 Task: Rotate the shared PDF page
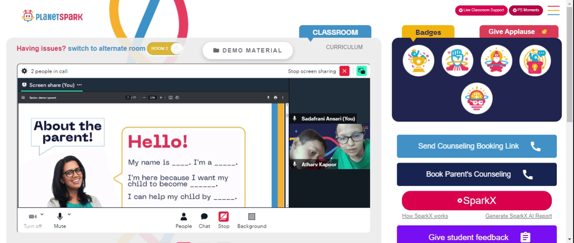[177, 98]
